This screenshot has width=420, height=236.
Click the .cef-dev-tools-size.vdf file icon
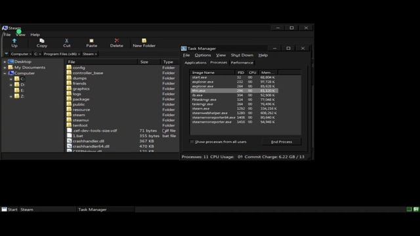(x=69, y=130)
